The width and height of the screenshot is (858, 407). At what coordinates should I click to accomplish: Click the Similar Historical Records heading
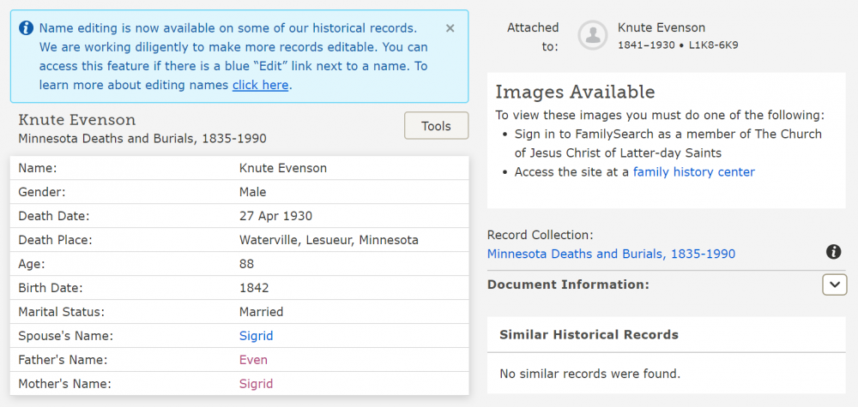(x=589, y=335)
